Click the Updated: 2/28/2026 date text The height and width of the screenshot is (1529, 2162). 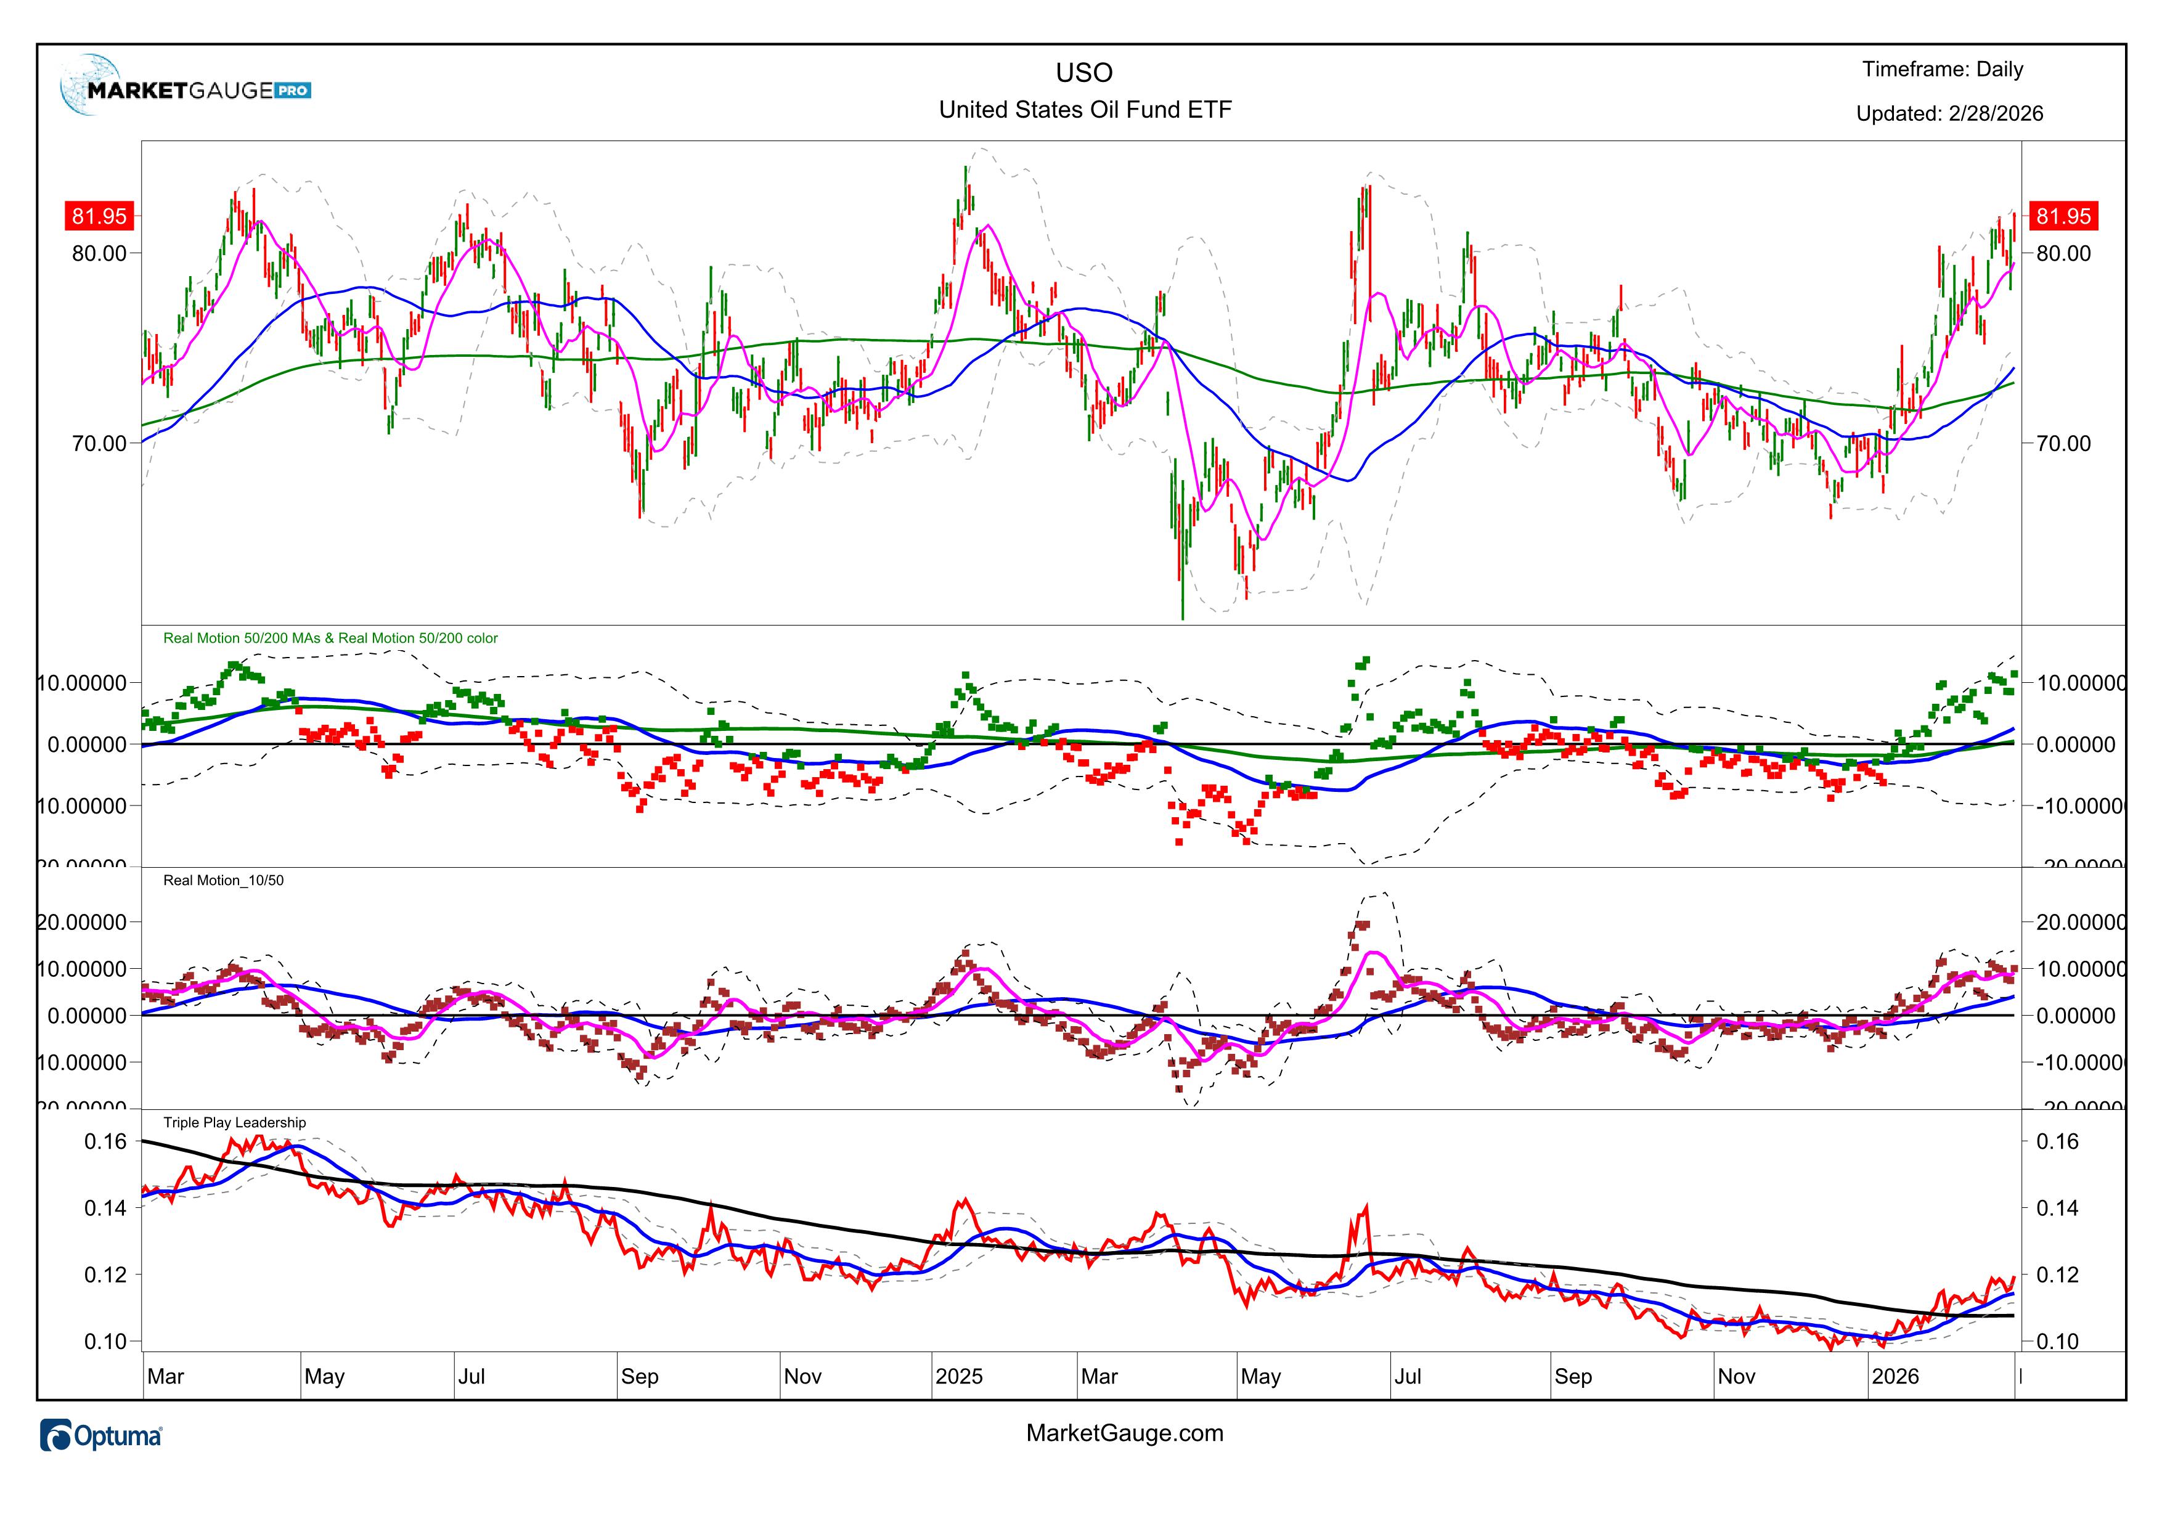coord(1949,114)
